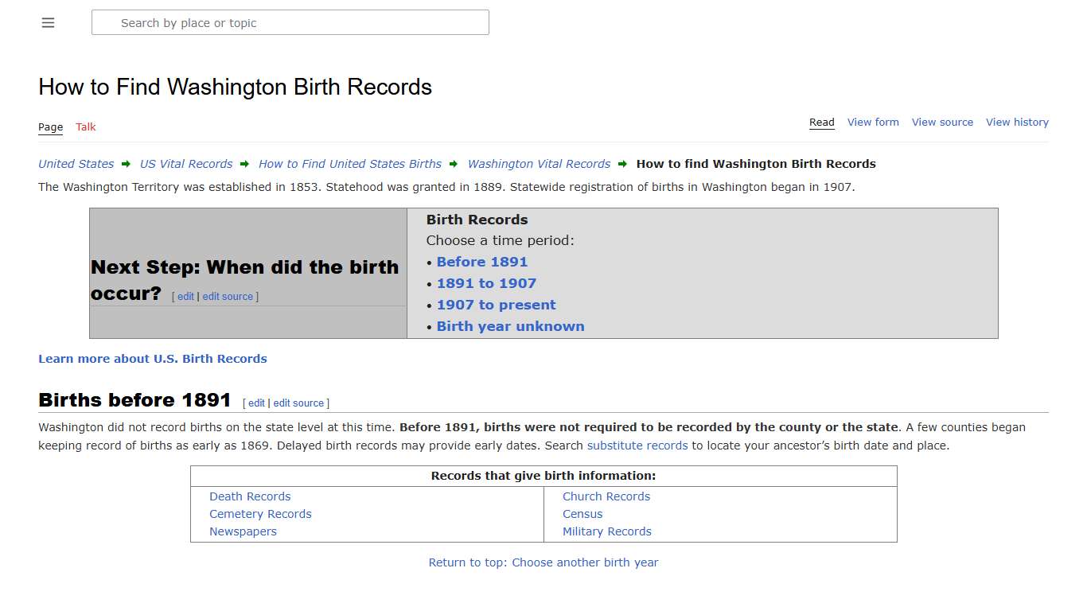Click Choose another birth year
This screenshot has width=1087, height=611.
tap(585, 562)
